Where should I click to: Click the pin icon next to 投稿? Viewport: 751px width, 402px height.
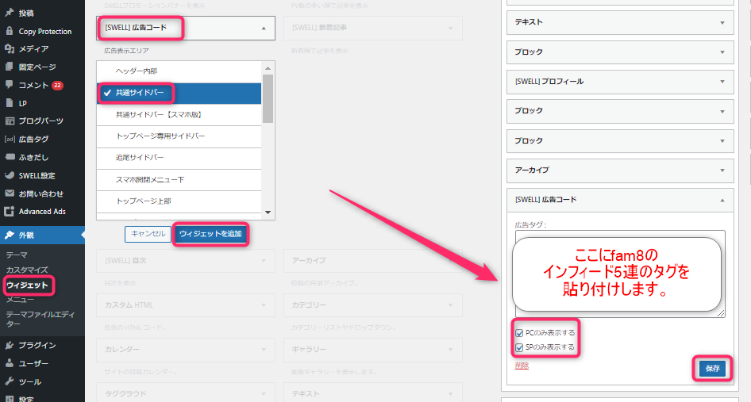tap(10, 13)
